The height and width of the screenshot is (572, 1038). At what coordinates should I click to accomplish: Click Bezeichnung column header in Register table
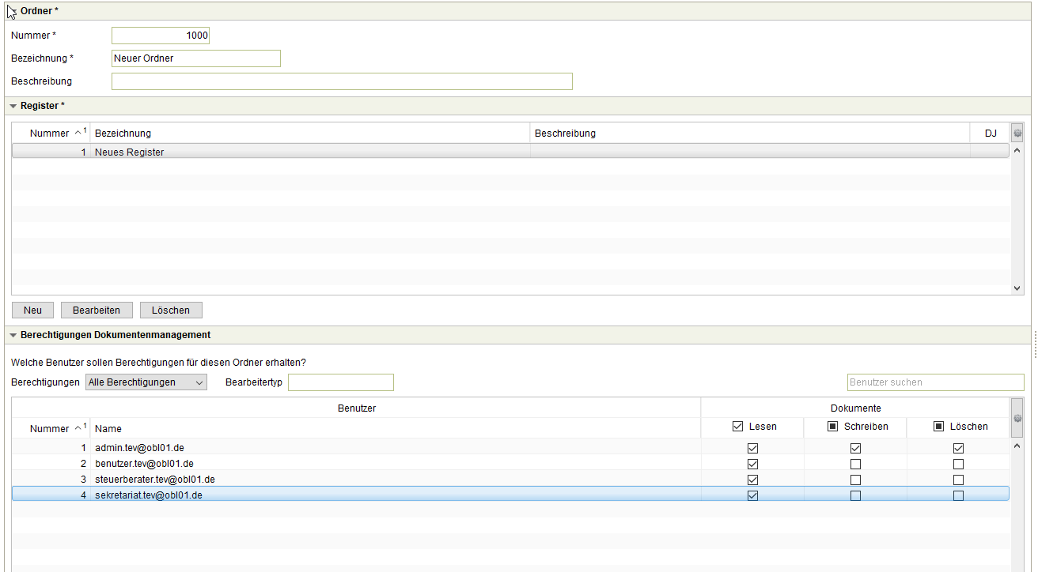pos(309,134)
